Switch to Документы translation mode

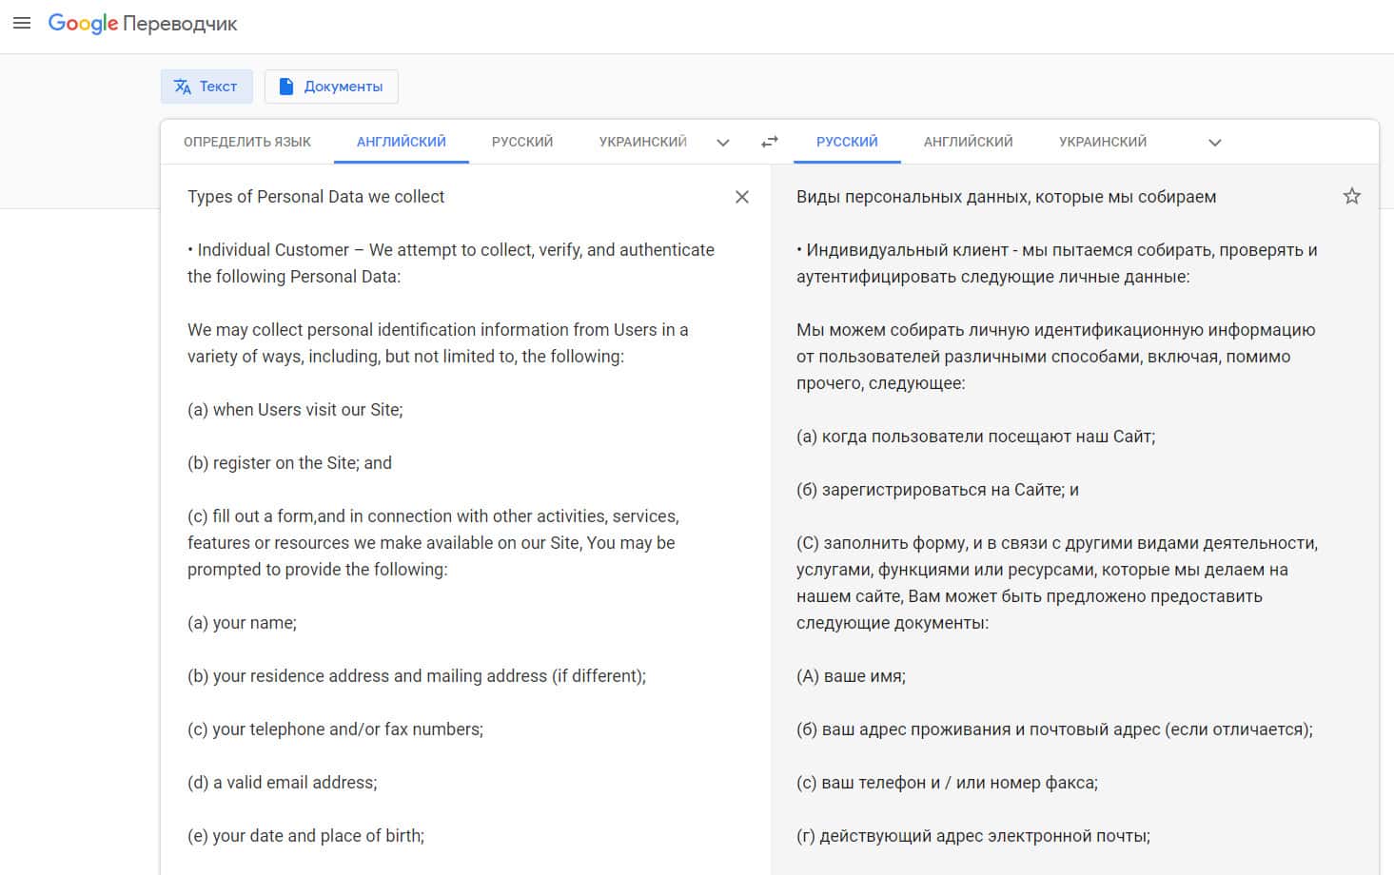coord(331,87)
